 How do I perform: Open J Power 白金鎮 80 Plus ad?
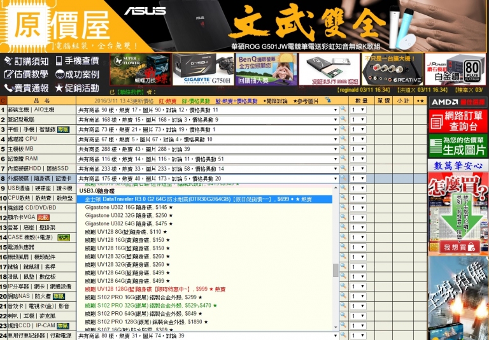point(455,69)
